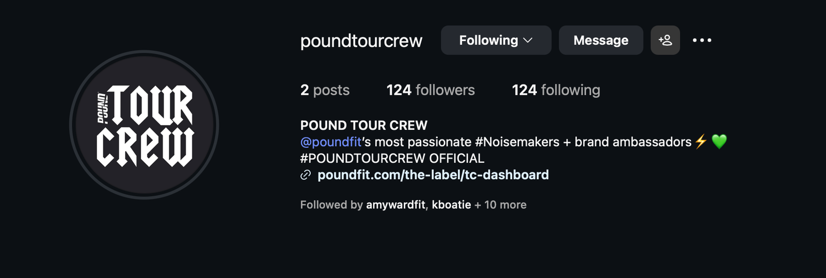This screenshot has height=278, width=826.
Task: Click the green heart emoji in bio
Action: tap(719, 142)
